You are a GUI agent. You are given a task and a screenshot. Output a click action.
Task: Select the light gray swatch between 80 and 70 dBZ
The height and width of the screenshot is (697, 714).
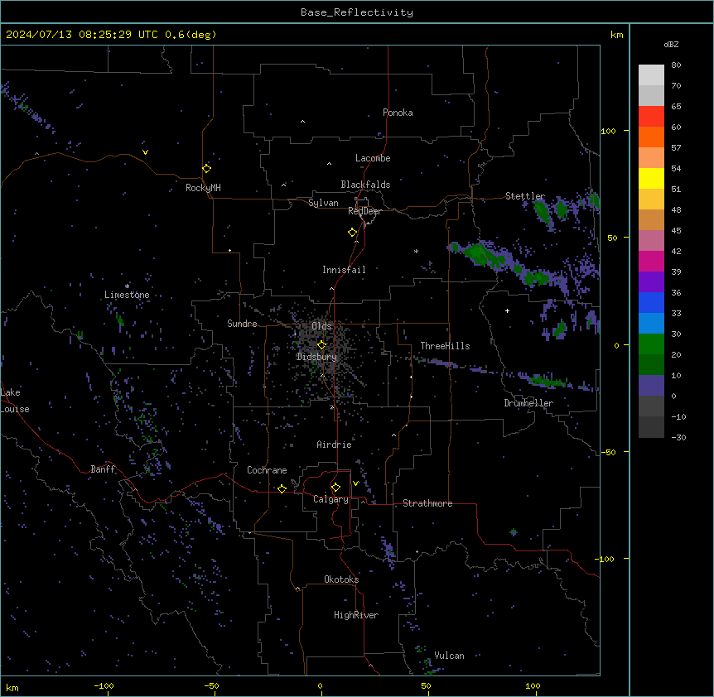pos(651,75)
